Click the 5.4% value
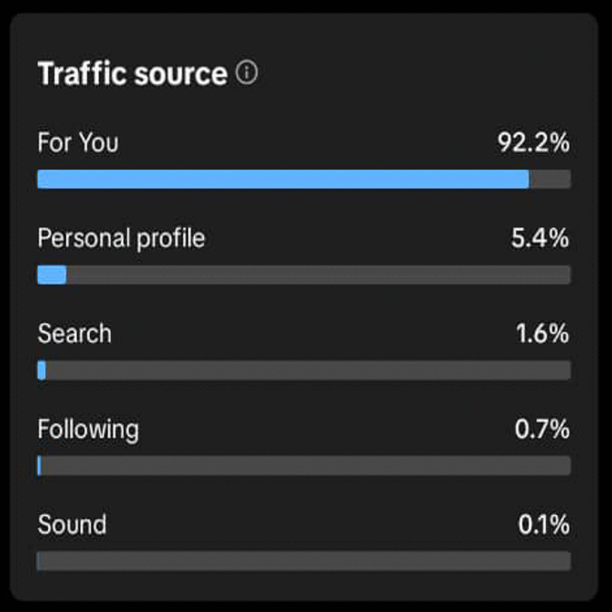 tap(540, 238)
